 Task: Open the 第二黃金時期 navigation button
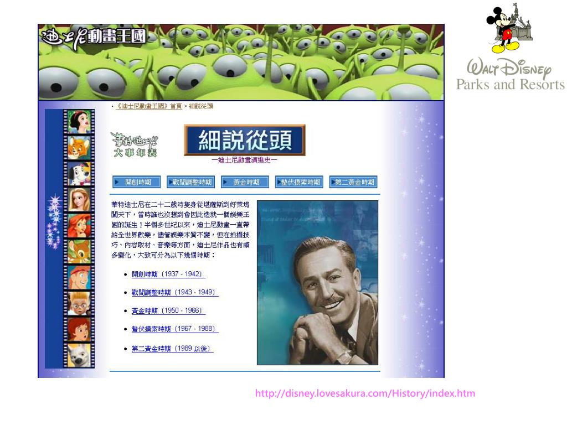(353, 182)
